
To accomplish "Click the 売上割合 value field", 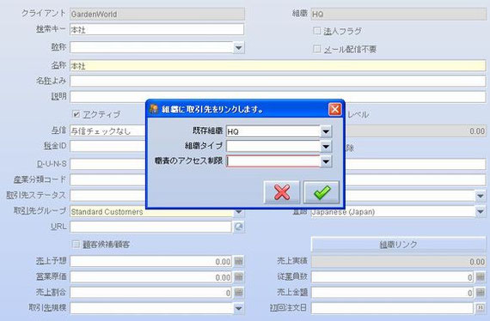I will (x=150, y=293).
